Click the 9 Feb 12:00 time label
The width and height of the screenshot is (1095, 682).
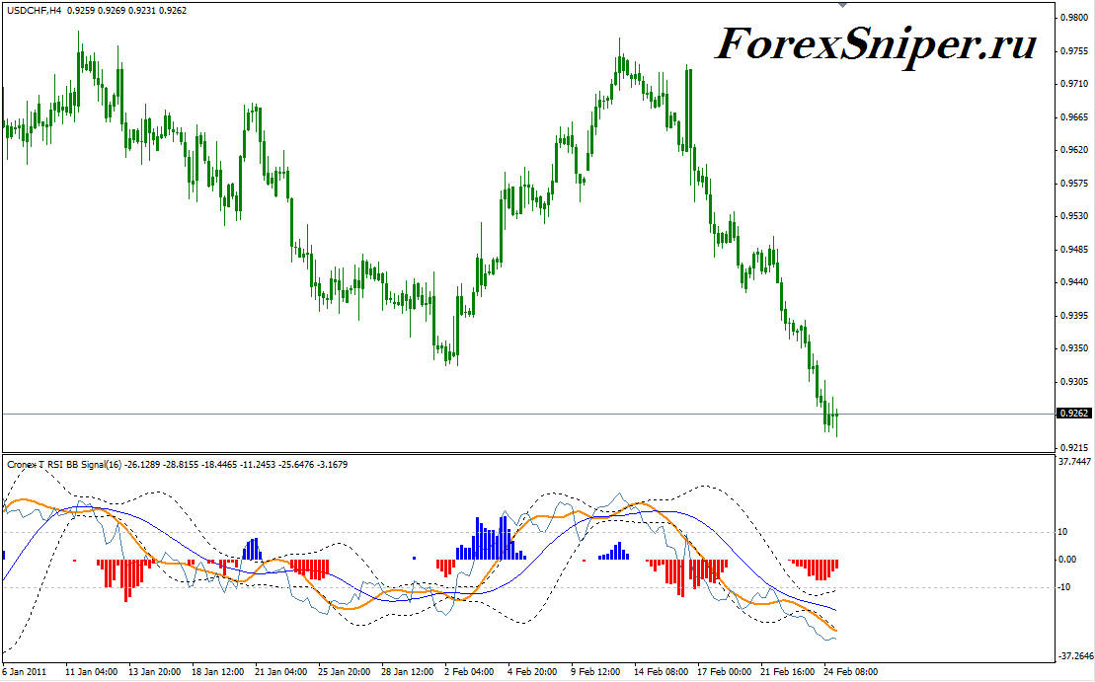click(596, 671)
